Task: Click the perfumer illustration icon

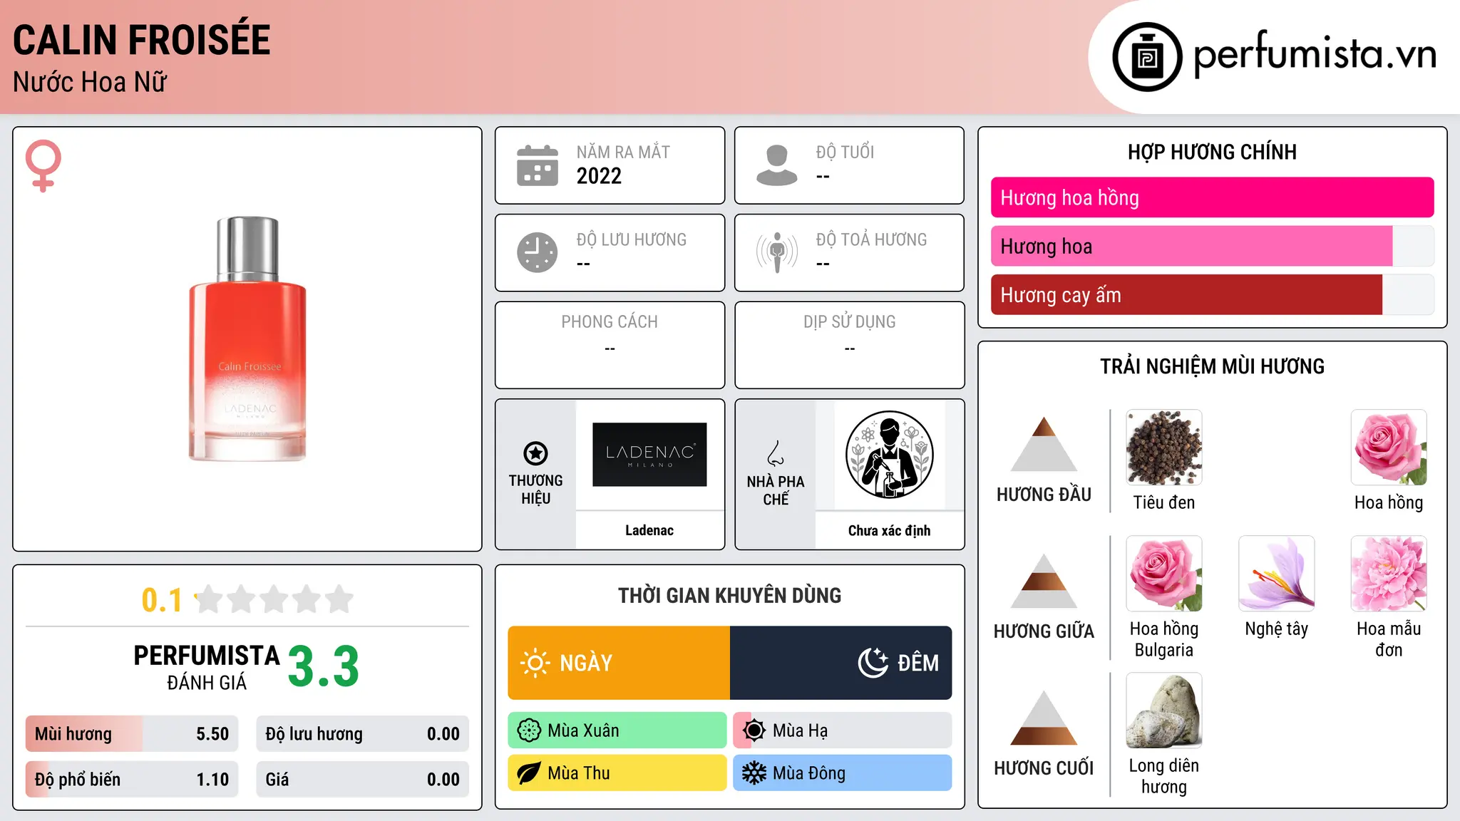Action: pos(889,455)
